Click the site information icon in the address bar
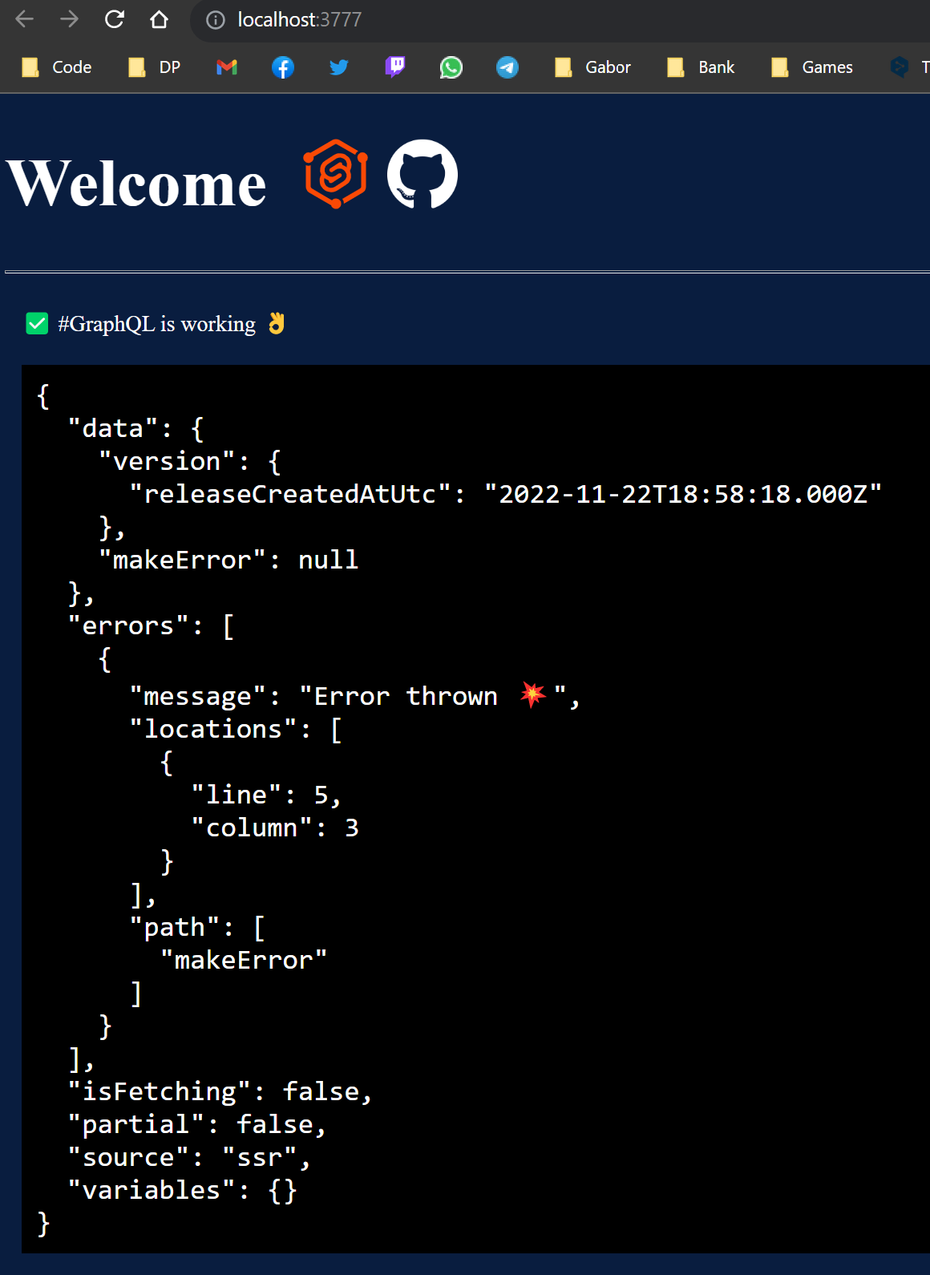 tap(215, 19)
